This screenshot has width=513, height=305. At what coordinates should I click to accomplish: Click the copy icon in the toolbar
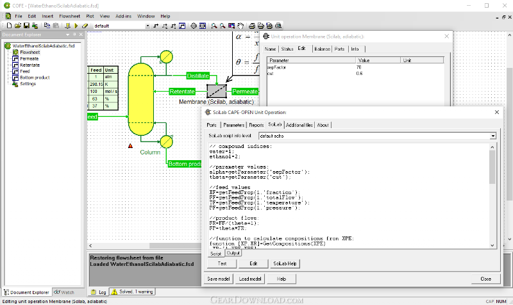[47, 26]
